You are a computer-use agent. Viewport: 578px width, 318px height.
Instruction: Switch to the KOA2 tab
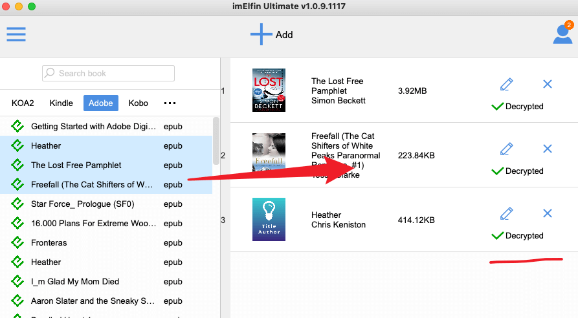[23, 103]
